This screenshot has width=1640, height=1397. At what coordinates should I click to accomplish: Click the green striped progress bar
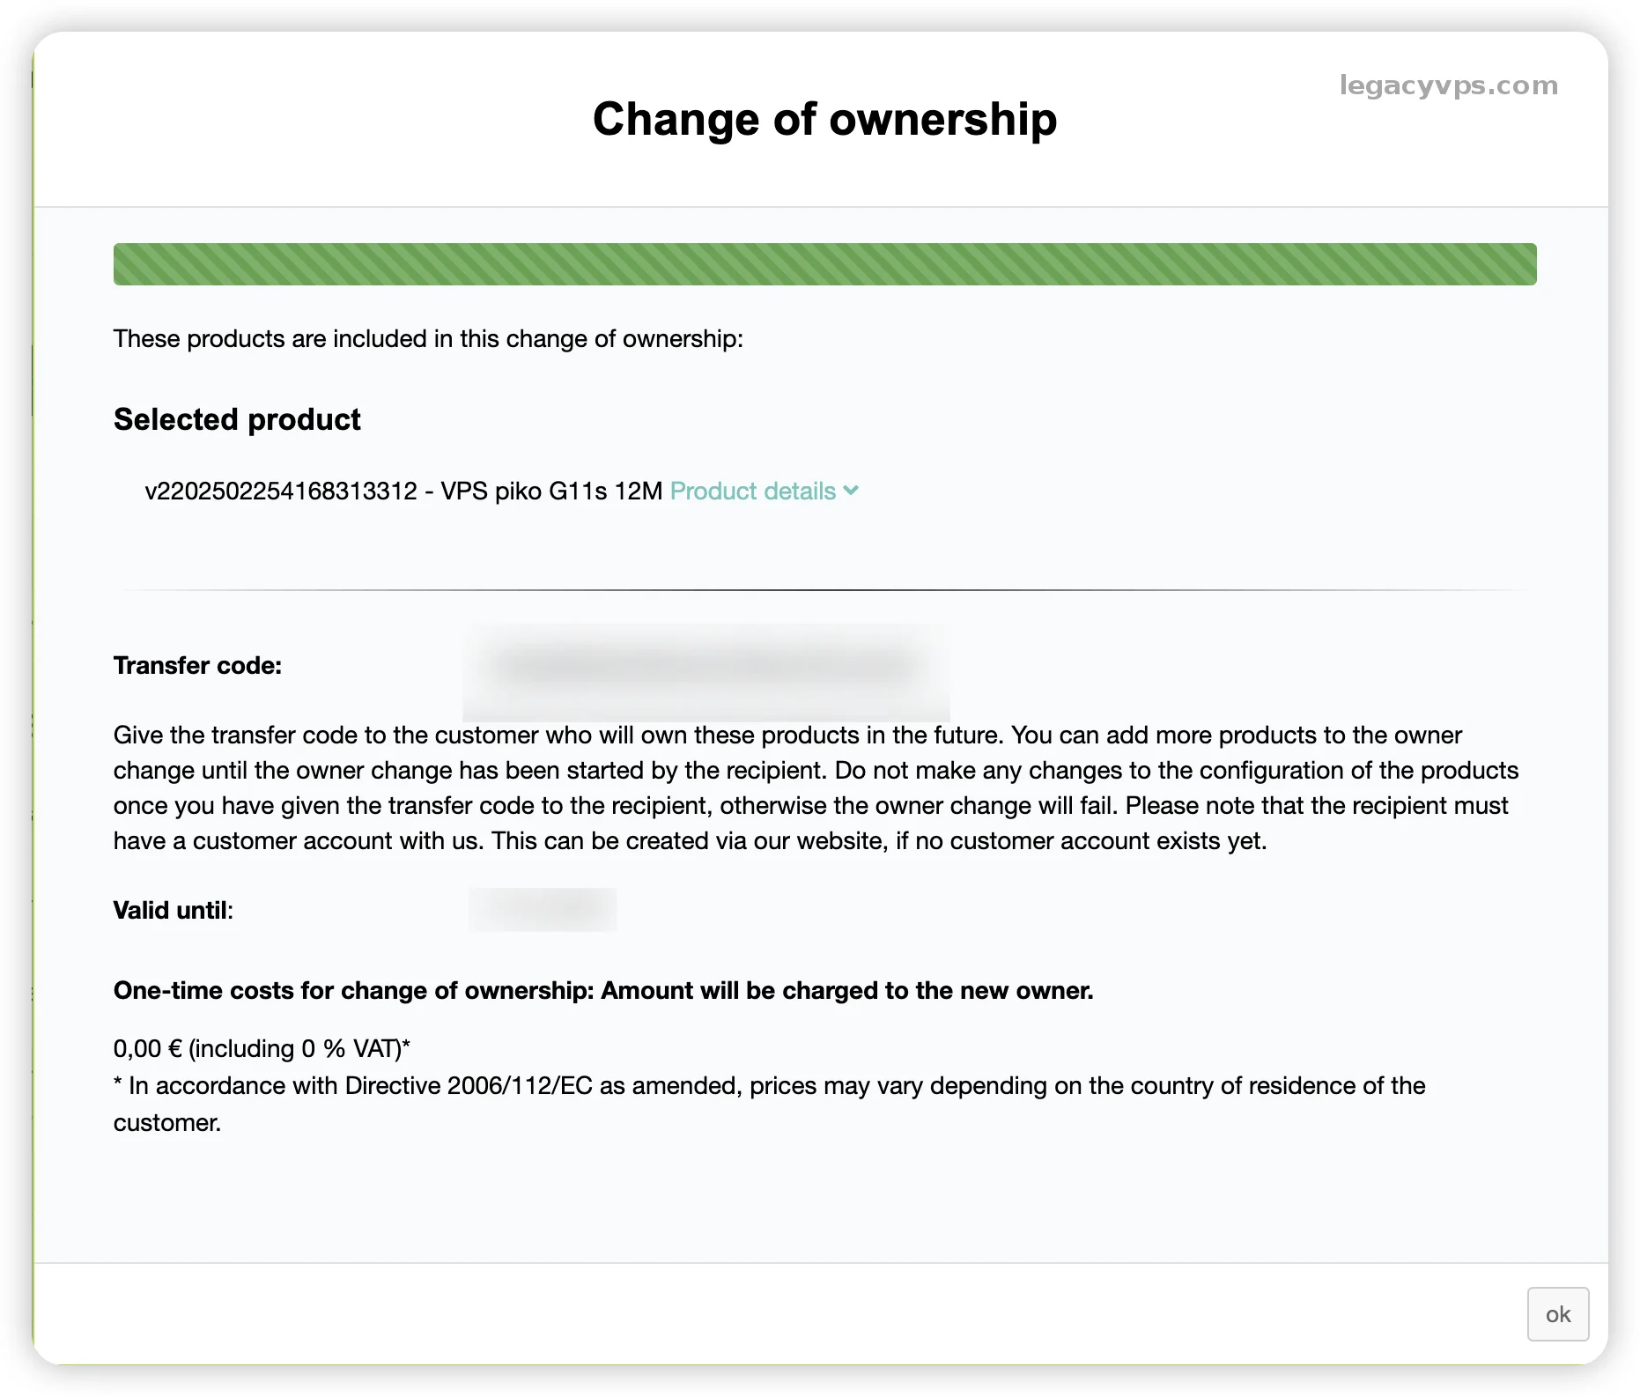pyautogui.click(x=824, y=264)
